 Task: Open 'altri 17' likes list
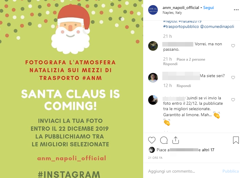tap(208, 150)
